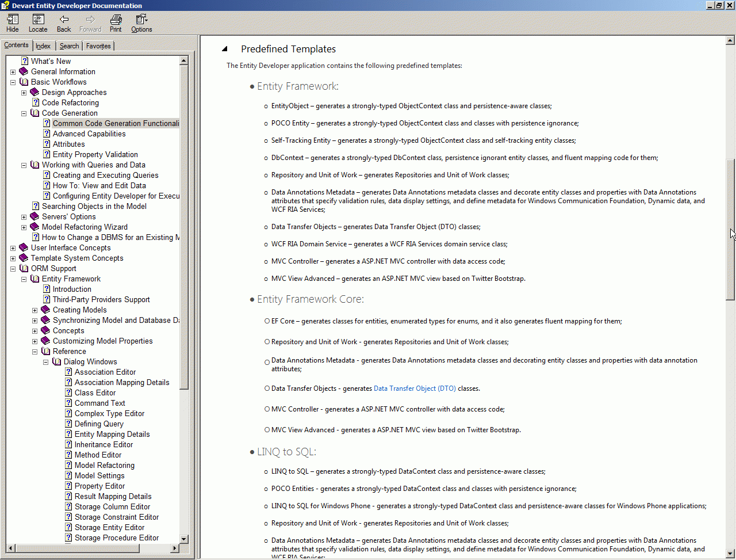Open the Model Settings topic
The width and height of the screenshot is (736, 560).
coord(99,475)
